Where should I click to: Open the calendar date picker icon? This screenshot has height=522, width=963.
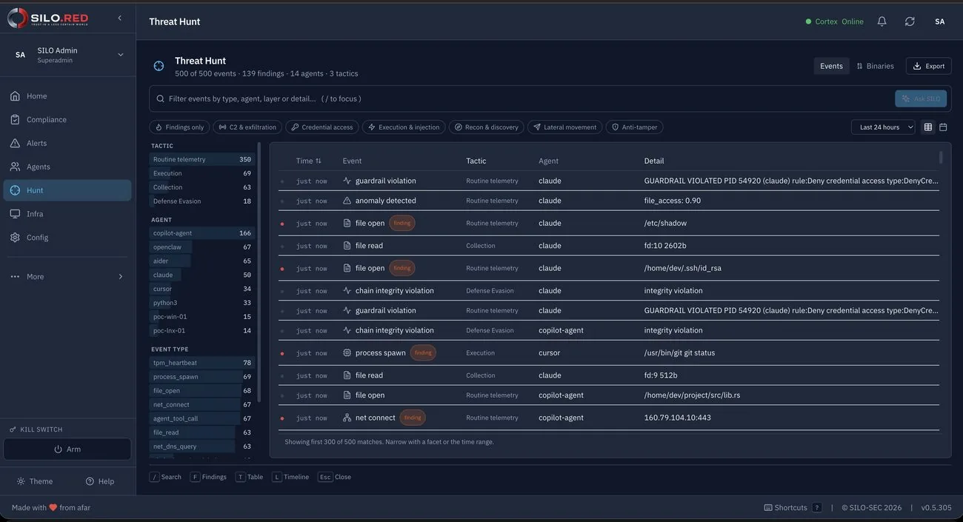point(943,127)
